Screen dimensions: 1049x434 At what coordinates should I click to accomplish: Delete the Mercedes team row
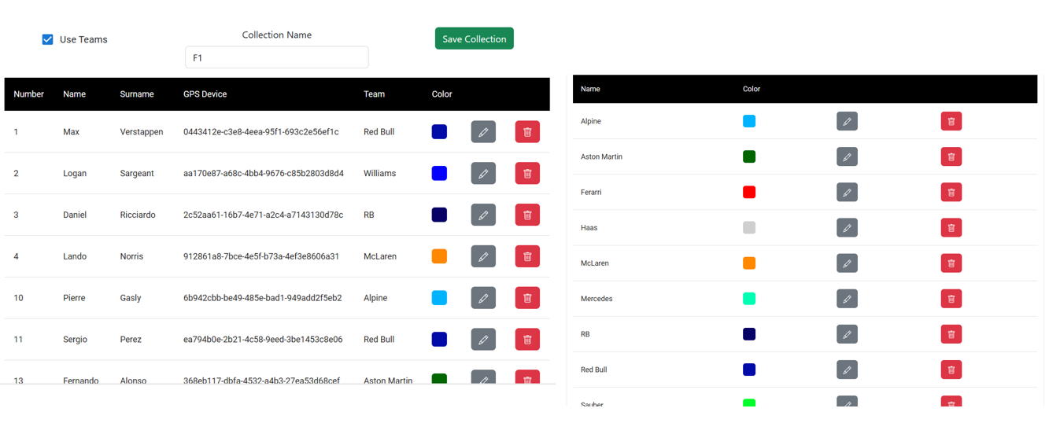(951, 299)
